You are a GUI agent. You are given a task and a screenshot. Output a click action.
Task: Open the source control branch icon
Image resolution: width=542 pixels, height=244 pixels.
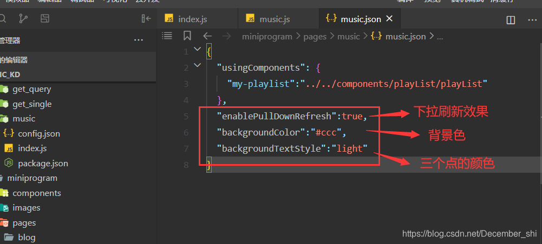(23, 18)
